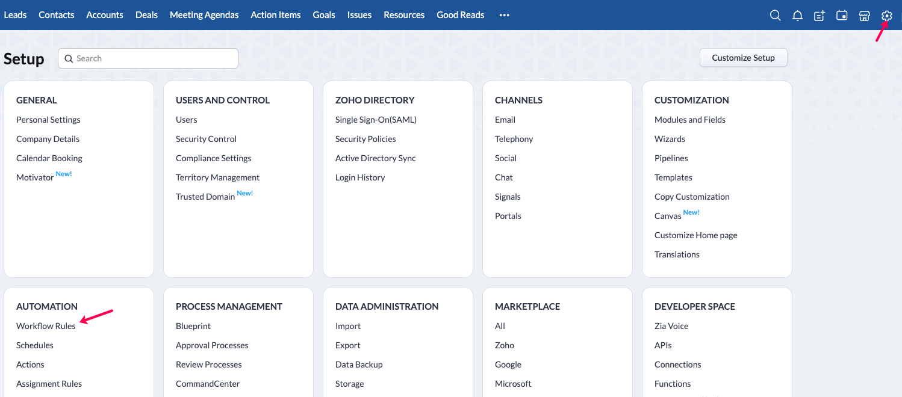Open the Good Reads module
The width and height of the screenshot is (902, 397).
(x=461, y=15)
